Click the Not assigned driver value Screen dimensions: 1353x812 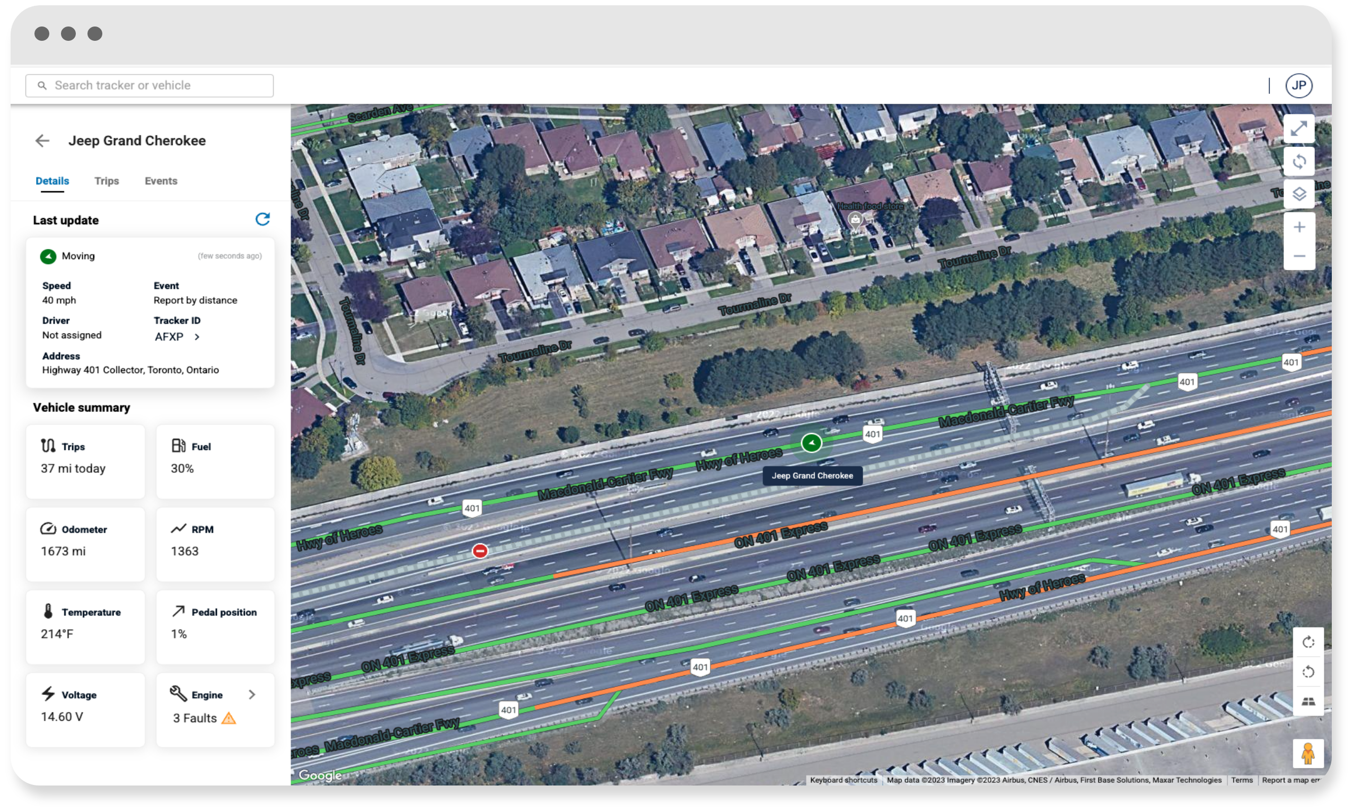[72, 335]
